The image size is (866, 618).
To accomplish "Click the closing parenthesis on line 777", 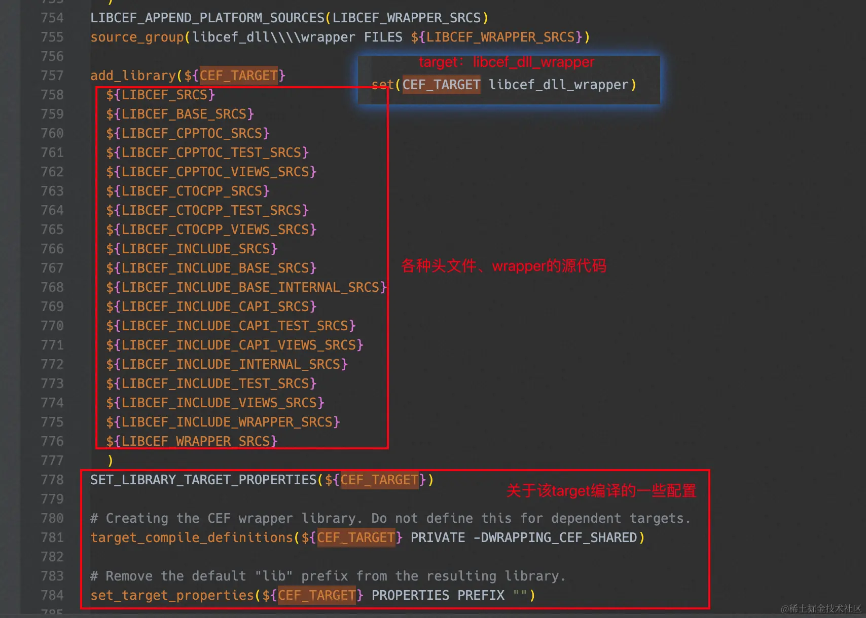I will (x=110, y=460).
